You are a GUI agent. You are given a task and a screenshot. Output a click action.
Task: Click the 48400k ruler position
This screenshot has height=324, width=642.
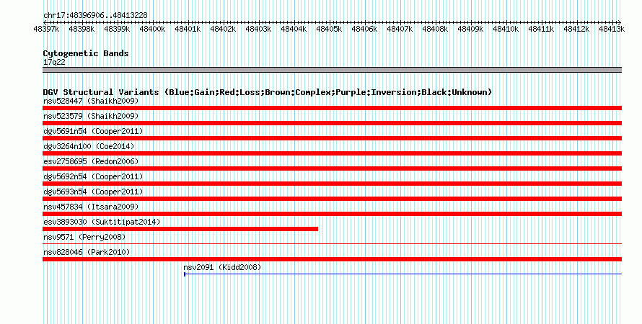(x=152, y=29)
